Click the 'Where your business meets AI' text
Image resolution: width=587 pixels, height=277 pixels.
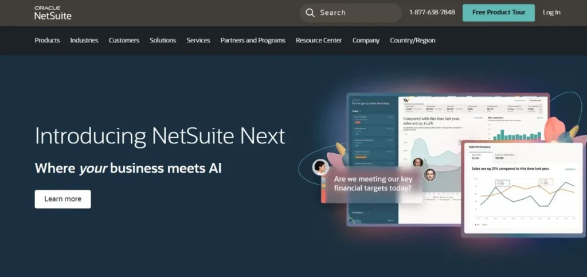coord(128,169)
